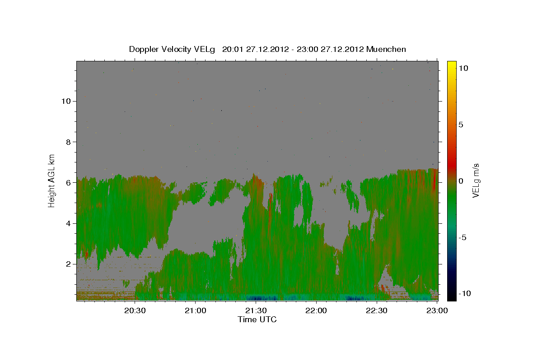Click the '21:30' time tick label
The width and height of the screenshot is (542, 361).
256,310
